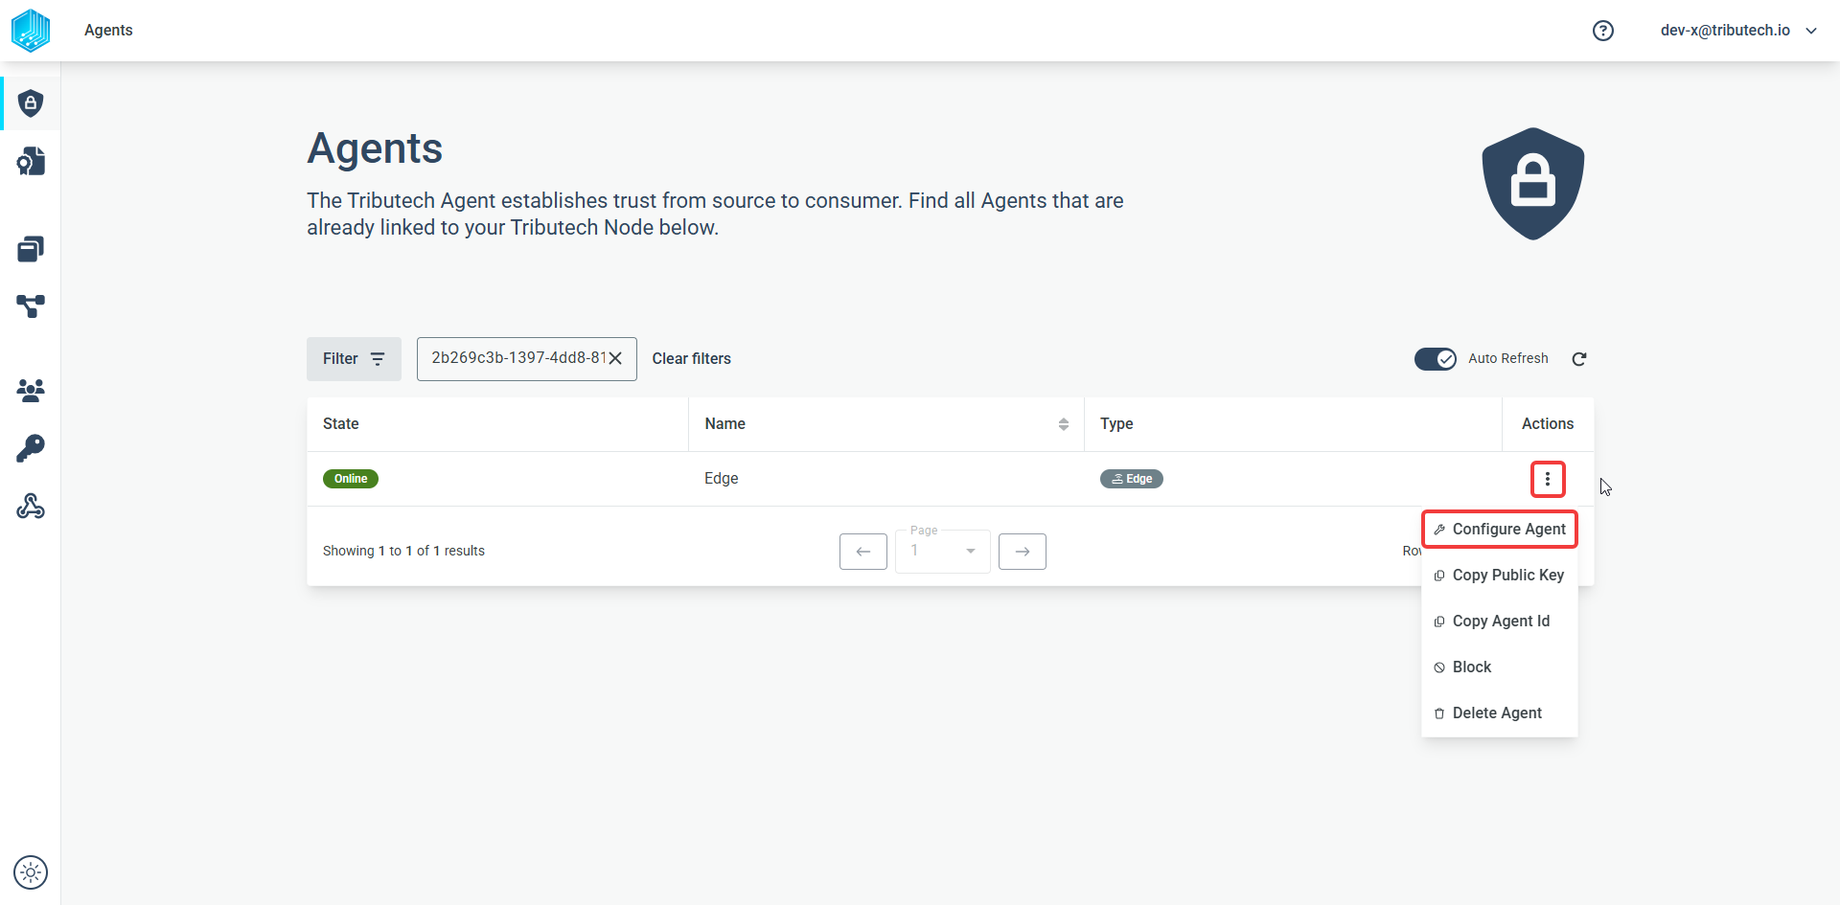1840x905 pixels.
Task: Click the Edge agent name cell
Action: pos(722,479)
